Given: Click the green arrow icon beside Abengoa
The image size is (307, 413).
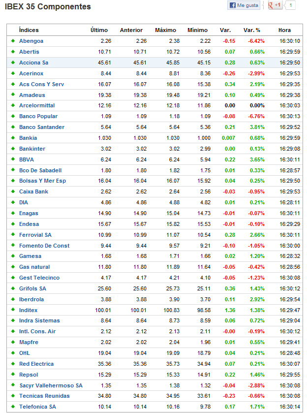Looking at the screenshot, I should [x=13, y=41].
